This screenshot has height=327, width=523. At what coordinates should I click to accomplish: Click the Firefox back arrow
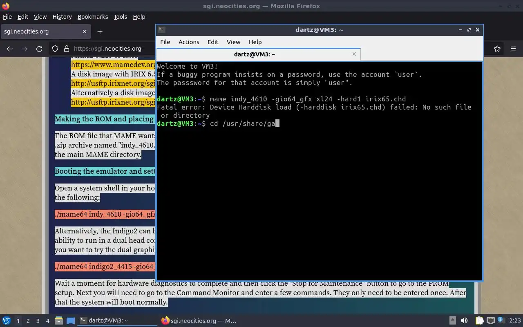click(x=10, y=49)
